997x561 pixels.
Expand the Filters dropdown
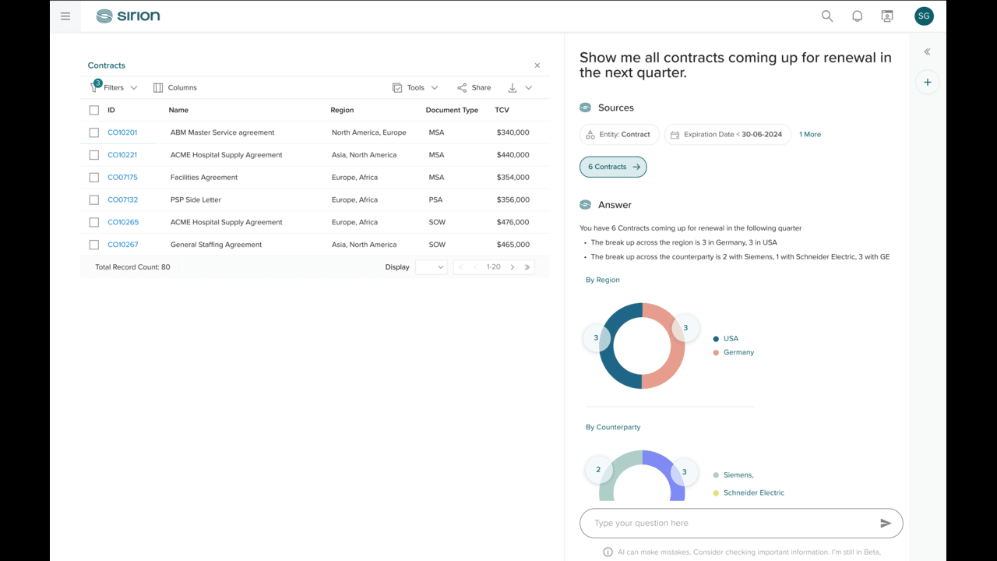click(114, 87)
